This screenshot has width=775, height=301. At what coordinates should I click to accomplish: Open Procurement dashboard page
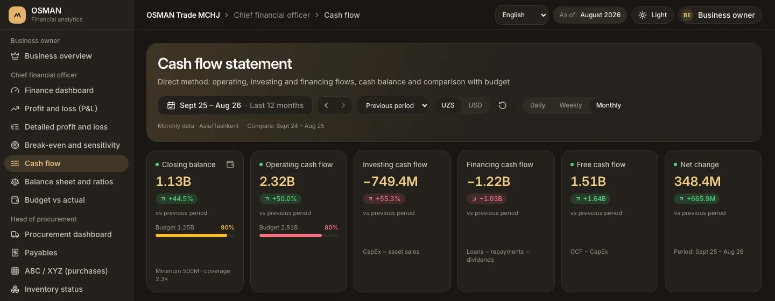tap(66, 234)
